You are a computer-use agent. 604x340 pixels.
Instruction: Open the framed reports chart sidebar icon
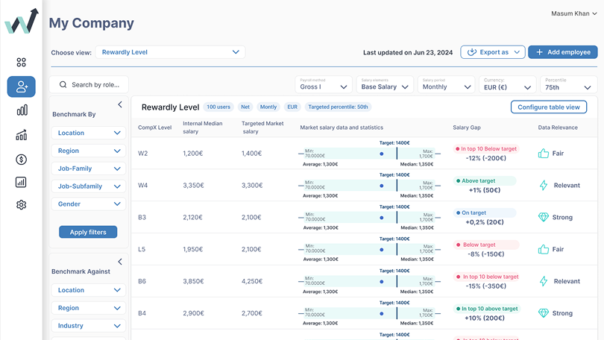coord(21,182)
